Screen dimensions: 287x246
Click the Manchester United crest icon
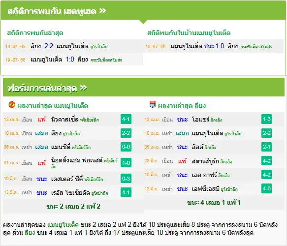[12, 105]
